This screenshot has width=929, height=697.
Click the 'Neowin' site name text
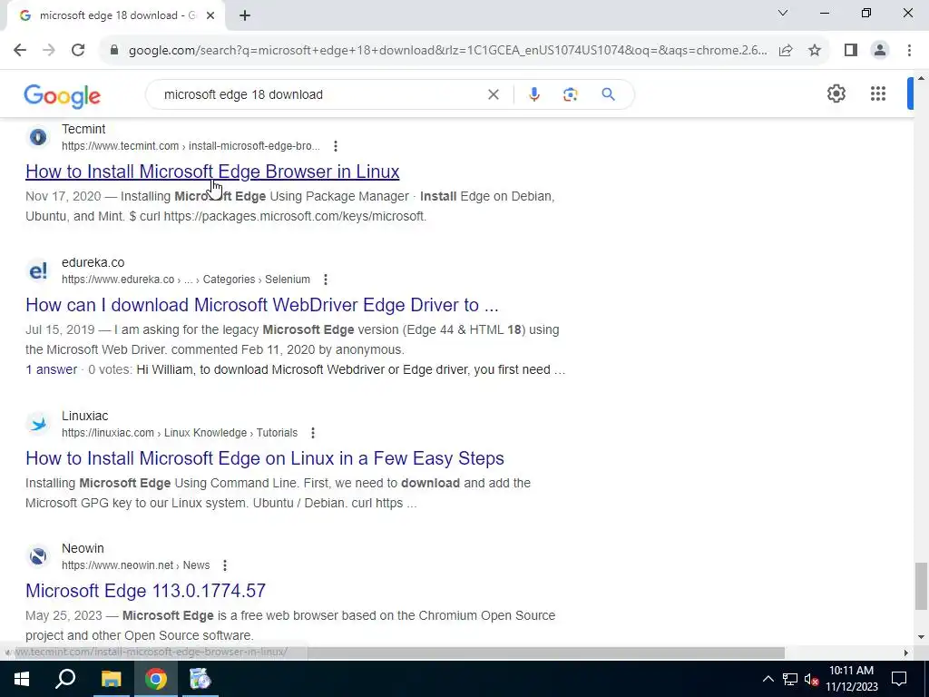83,548
